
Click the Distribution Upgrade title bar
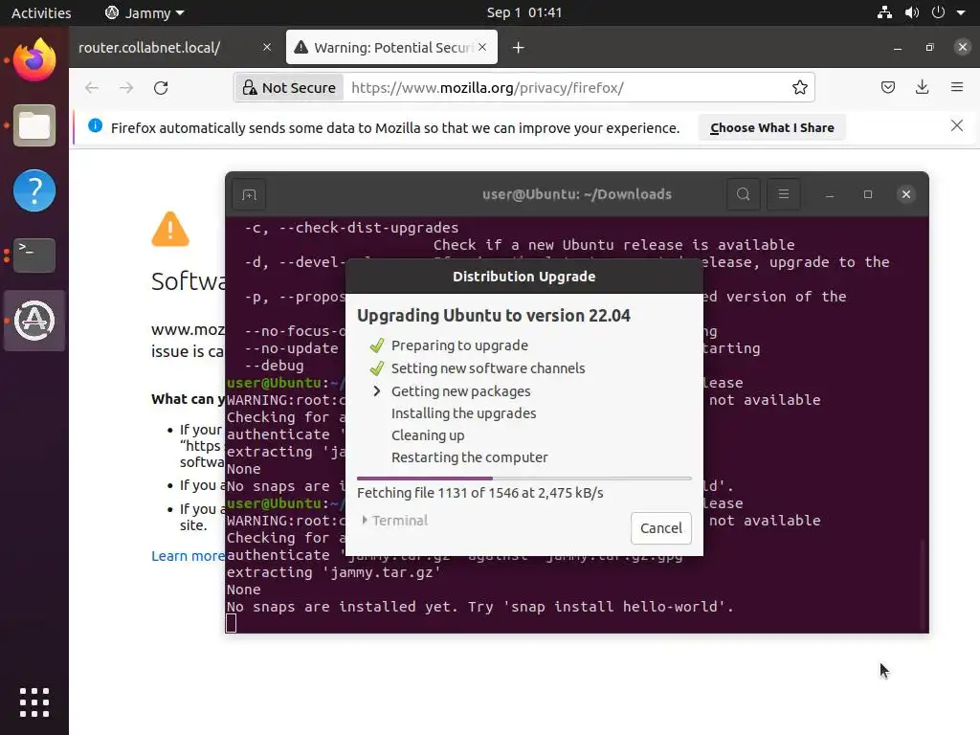click(x=523, y=277)
